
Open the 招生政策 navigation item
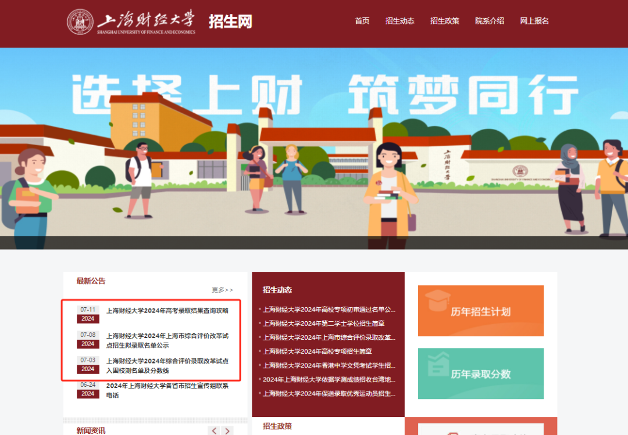[x=444, y=20]
